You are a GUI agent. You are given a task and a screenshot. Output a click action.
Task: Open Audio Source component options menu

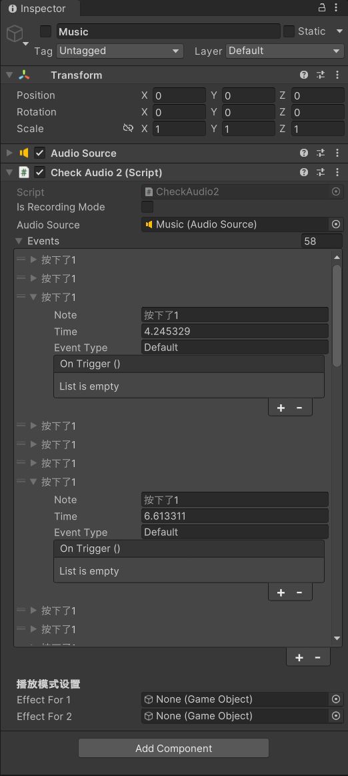coord(337,153)
